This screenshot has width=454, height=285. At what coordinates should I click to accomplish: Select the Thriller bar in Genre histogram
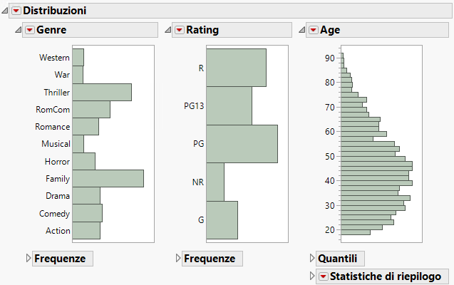[102, 92]
